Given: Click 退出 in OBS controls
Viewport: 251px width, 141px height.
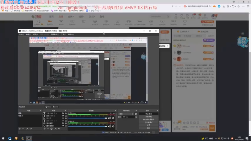Looking at the screenshot, I should pyautogui.click(x=148, y=128).
